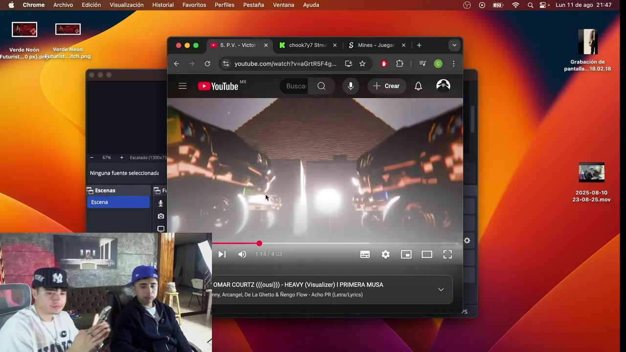This screenshot has width=626, height=352.
Task: Open the Escalado scaling dropdown in OBS
Action: 148,158
